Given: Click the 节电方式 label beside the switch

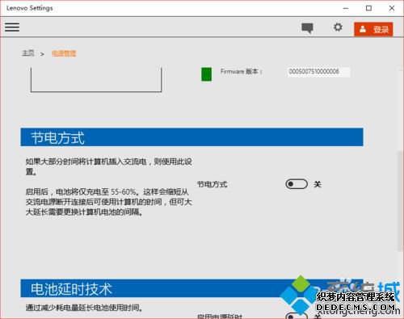Looking at the screenshot, I should tap(213, 185).
